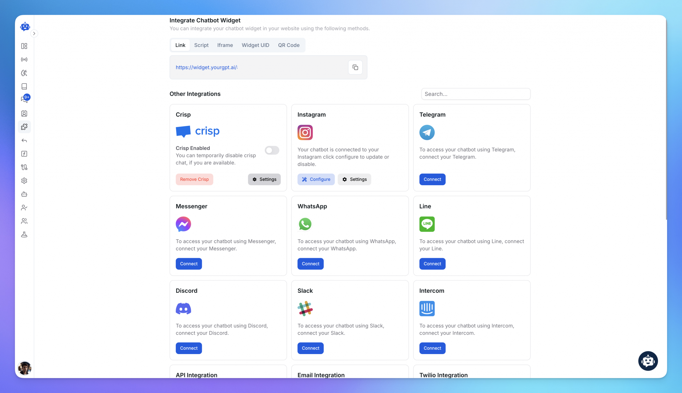Open the chatbot widget bubble bottom right
The width and height of the screenshot is (682, 393).
pos(648,361)
